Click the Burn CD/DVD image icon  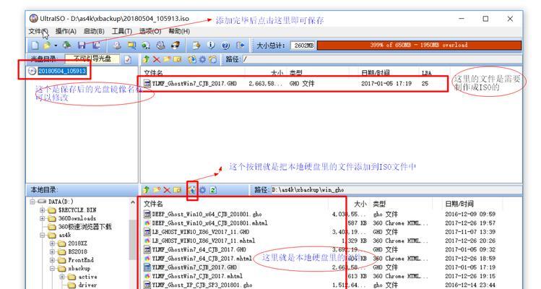[x=176, y=46]
